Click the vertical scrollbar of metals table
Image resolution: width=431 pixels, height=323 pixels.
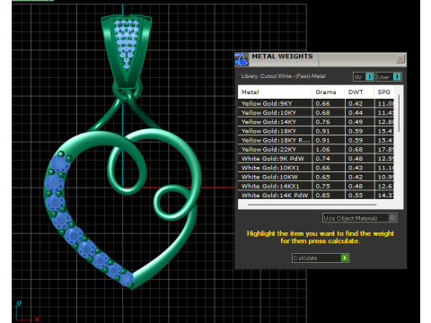[x=399, y=114]
